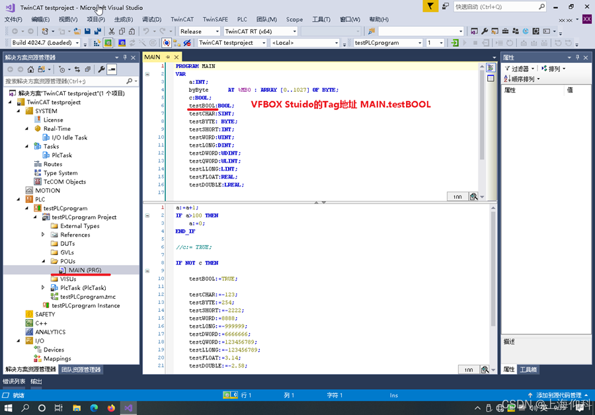Open the Release configuration dropdown
Screen dimensions: 595x415
(199, 31)
